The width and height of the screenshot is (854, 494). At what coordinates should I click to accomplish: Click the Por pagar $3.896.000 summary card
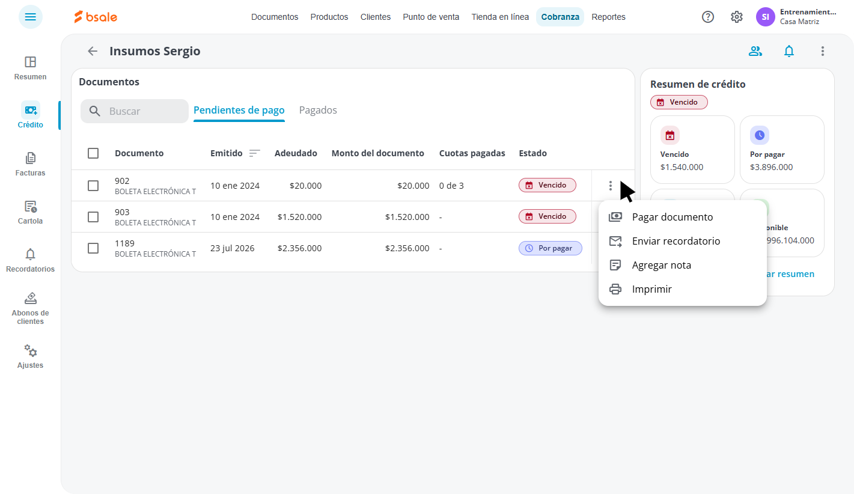tap(782, 150)
